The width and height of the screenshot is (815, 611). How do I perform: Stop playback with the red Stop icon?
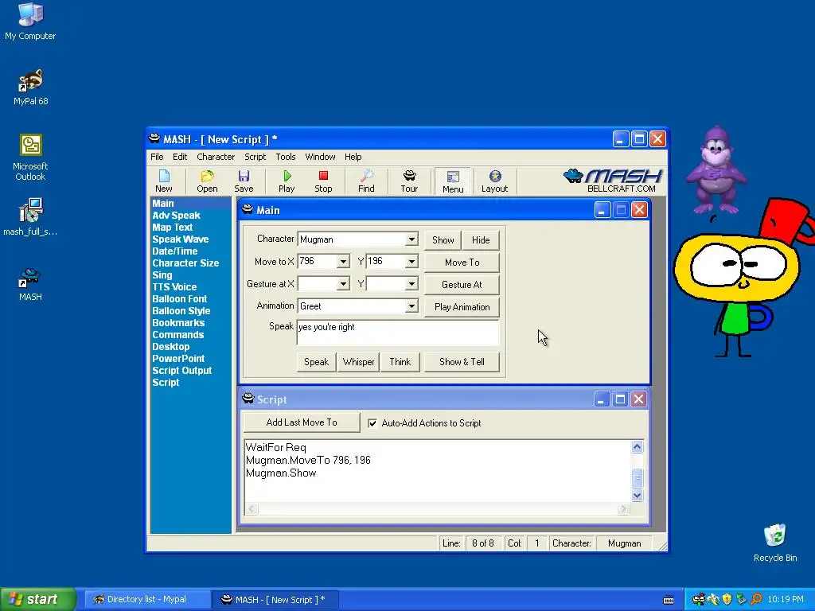tap(323, 181)
